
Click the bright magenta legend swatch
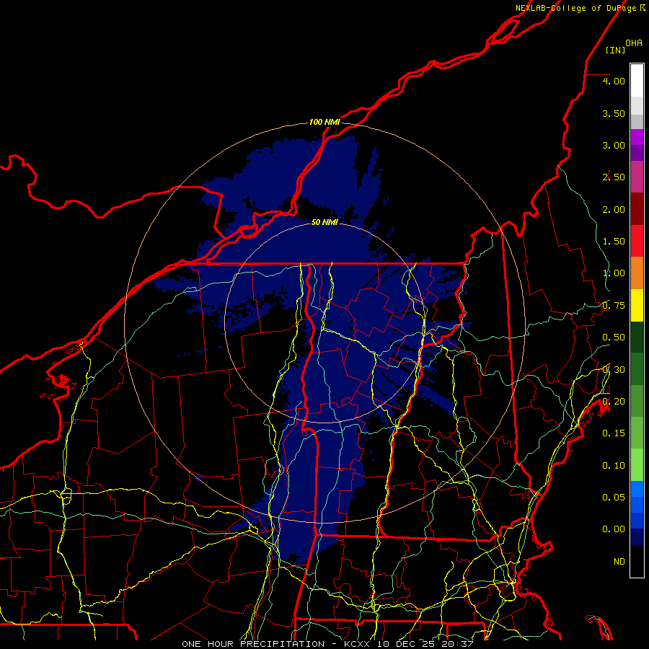(637, 137)
